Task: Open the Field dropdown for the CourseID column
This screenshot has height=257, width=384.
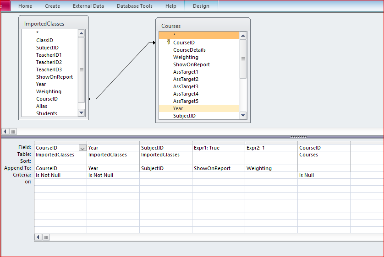Action: click(x=82, y=148)
